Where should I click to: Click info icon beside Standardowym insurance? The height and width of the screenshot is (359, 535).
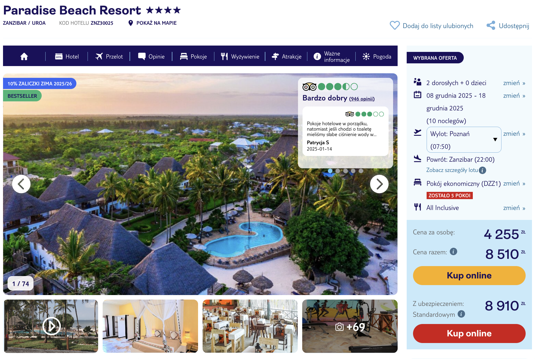click(461, 314)
